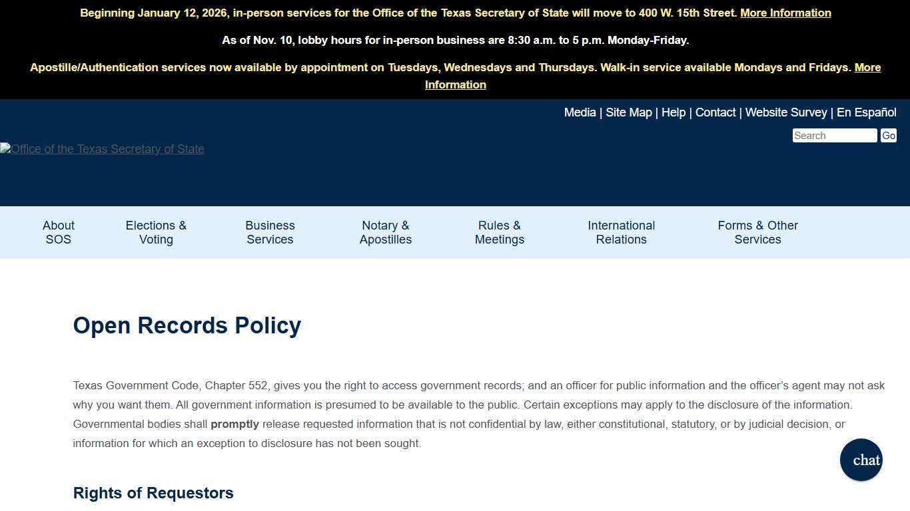This screenshot has width=910, height=511.
Task: Open the Contact page
Action: (x=715, y=112)
